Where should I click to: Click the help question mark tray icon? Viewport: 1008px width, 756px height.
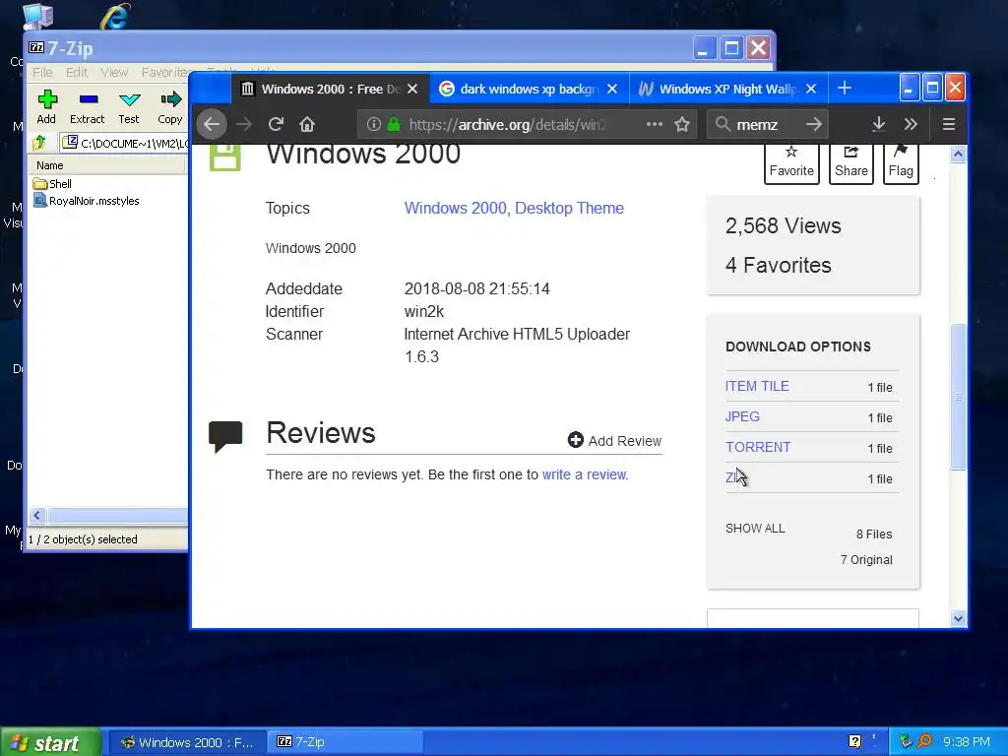[x=855, y=742]
